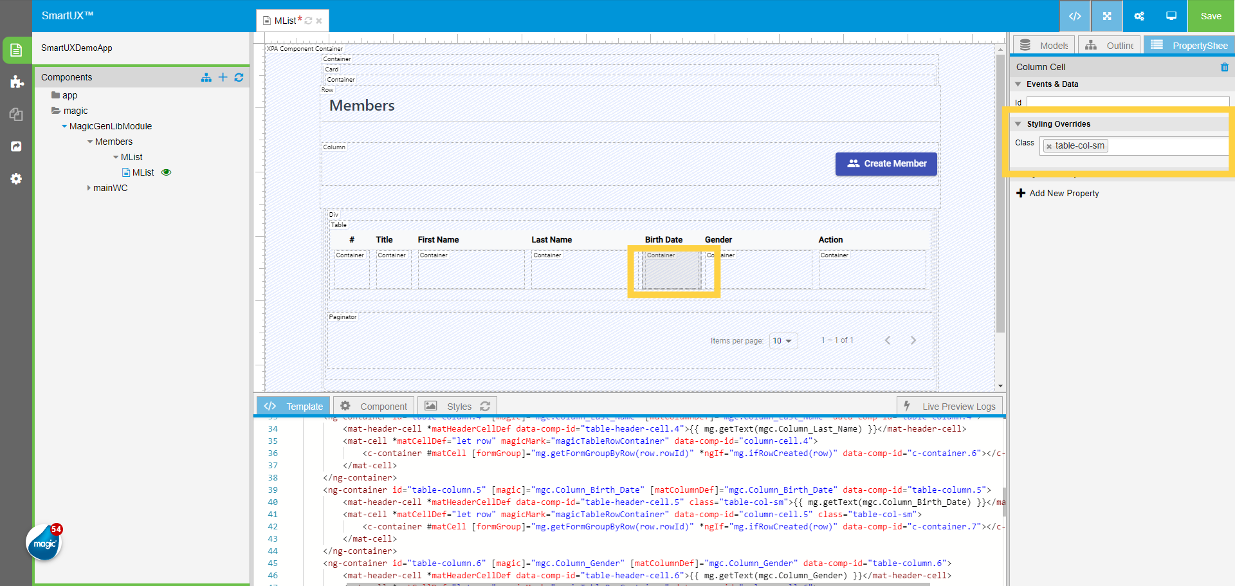Image resolution: width=1235 pixels, height=586 pixels.
Task: Click the Save button
Action: 1211,16
